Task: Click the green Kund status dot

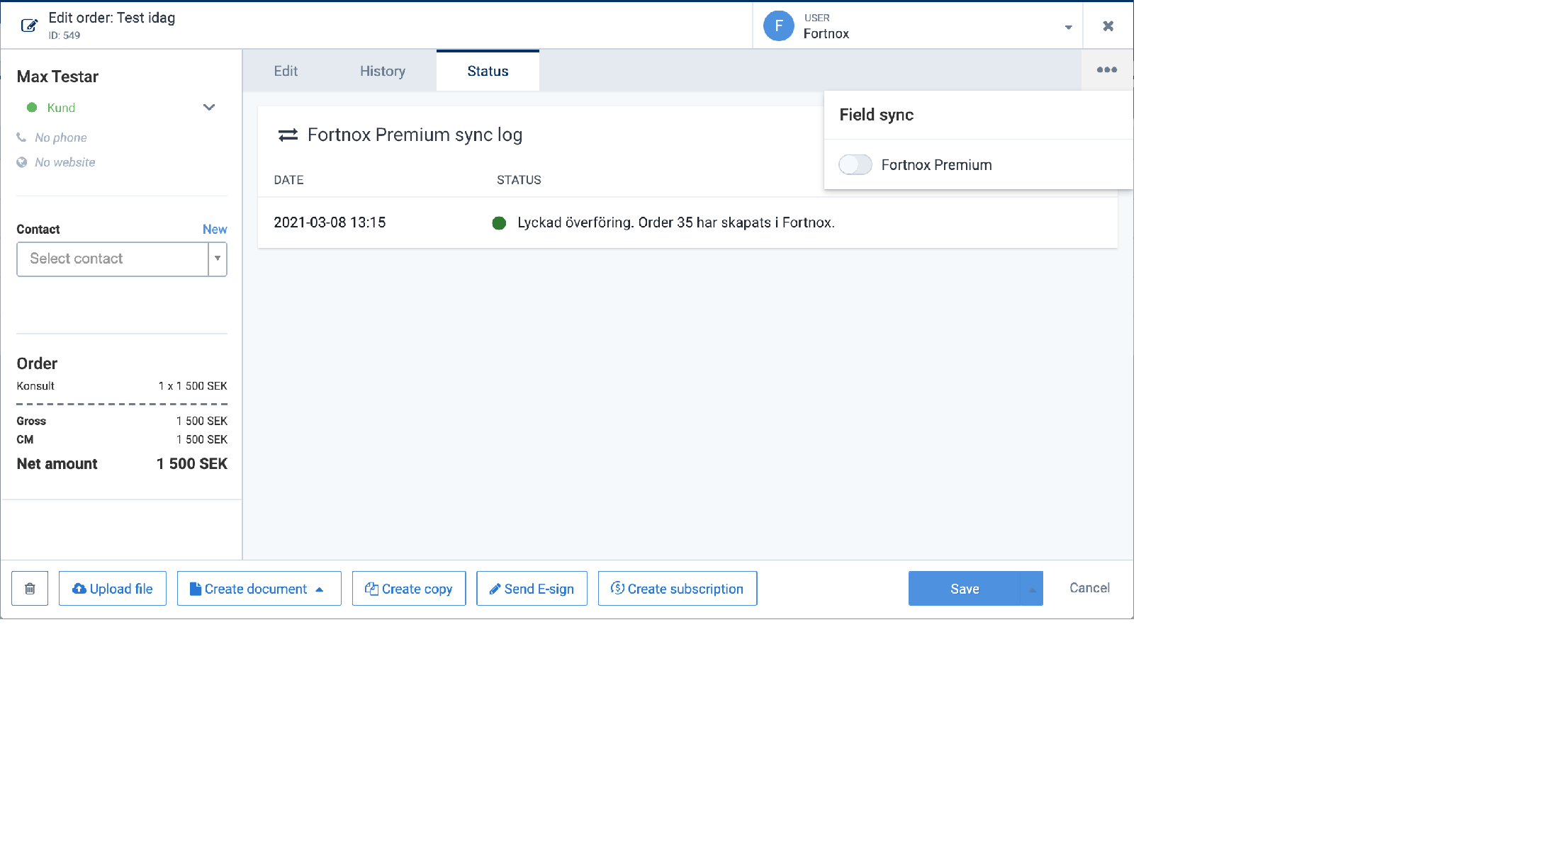Action: pos(32,108)
